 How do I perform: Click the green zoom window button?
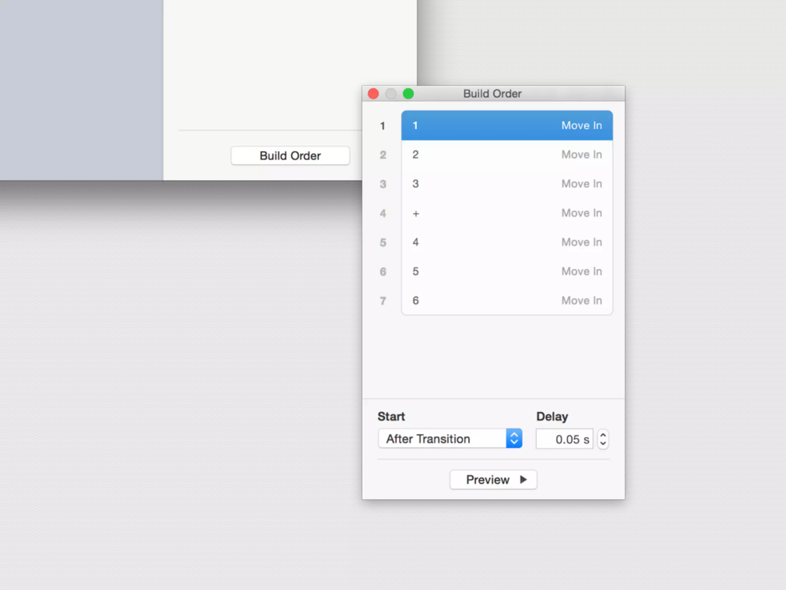[408, 94]
